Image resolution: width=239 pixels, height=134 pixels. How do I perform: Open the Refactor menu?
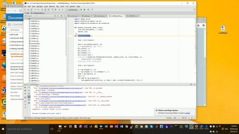point(52,7)
